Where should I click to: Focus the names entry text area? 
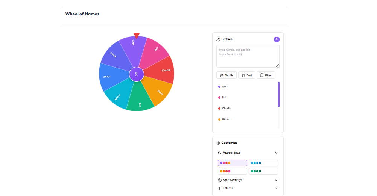coord(248,56)
